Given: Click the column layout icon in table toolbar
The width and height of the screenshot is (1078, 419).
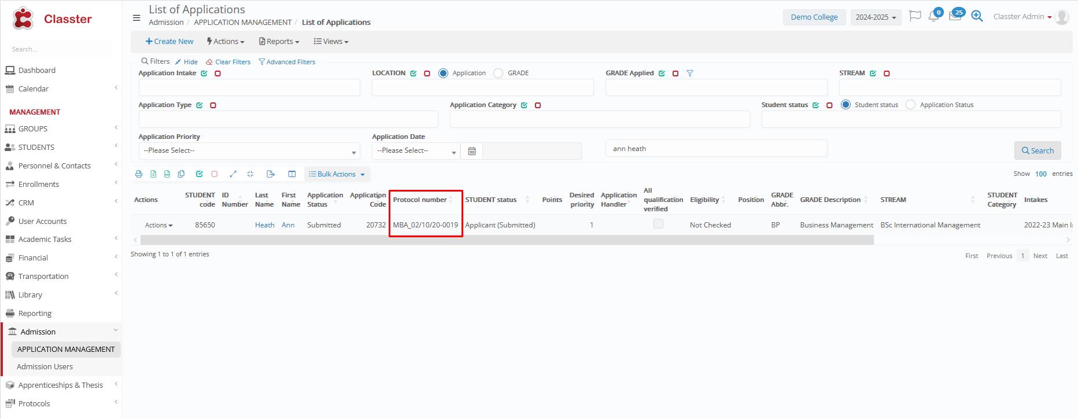Looking at the screenshot, I should pos(292,174).
